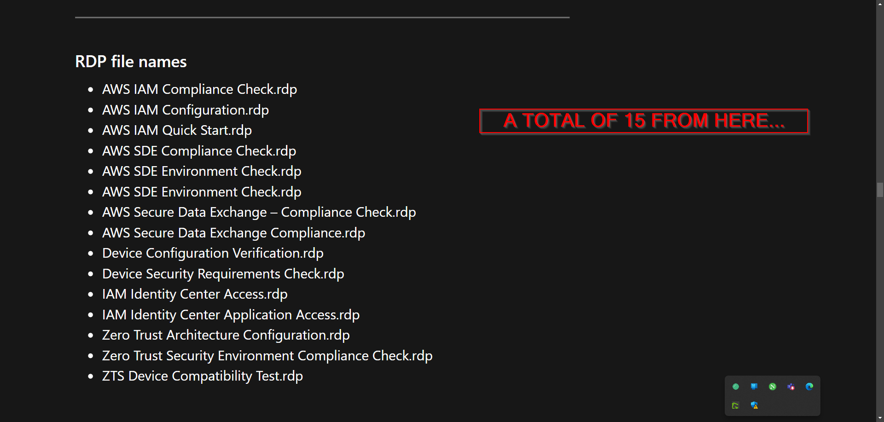Click "AWS SDE Compliance Check.rdp" entry

199,151
